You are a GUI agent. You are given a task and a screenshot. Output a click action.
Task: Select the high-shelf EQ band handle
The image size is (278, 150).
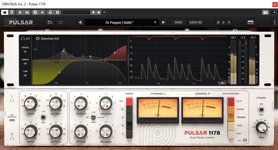point(115,53)
